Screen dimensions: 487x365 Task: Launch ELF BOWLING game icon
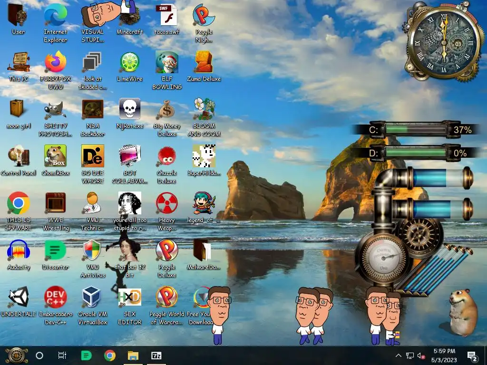tap(167, 70)
